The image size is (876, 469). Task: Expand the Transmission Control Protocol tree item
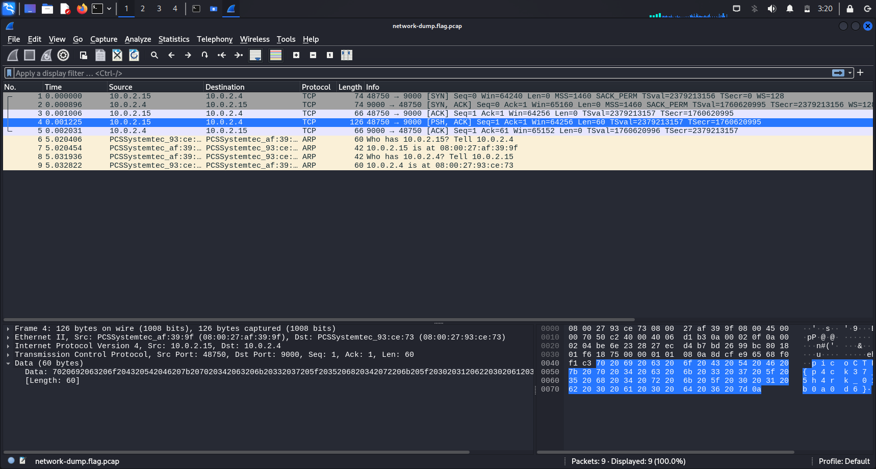click(8, 355)
